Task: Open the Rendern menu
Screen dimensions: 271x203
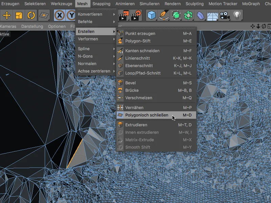Action: (172, 4)
